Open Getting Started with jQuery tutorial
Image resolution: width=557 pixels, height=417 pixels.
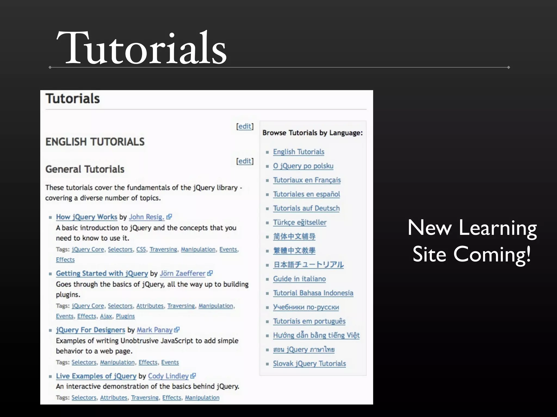pyautogui.click(x=102, y=273)
